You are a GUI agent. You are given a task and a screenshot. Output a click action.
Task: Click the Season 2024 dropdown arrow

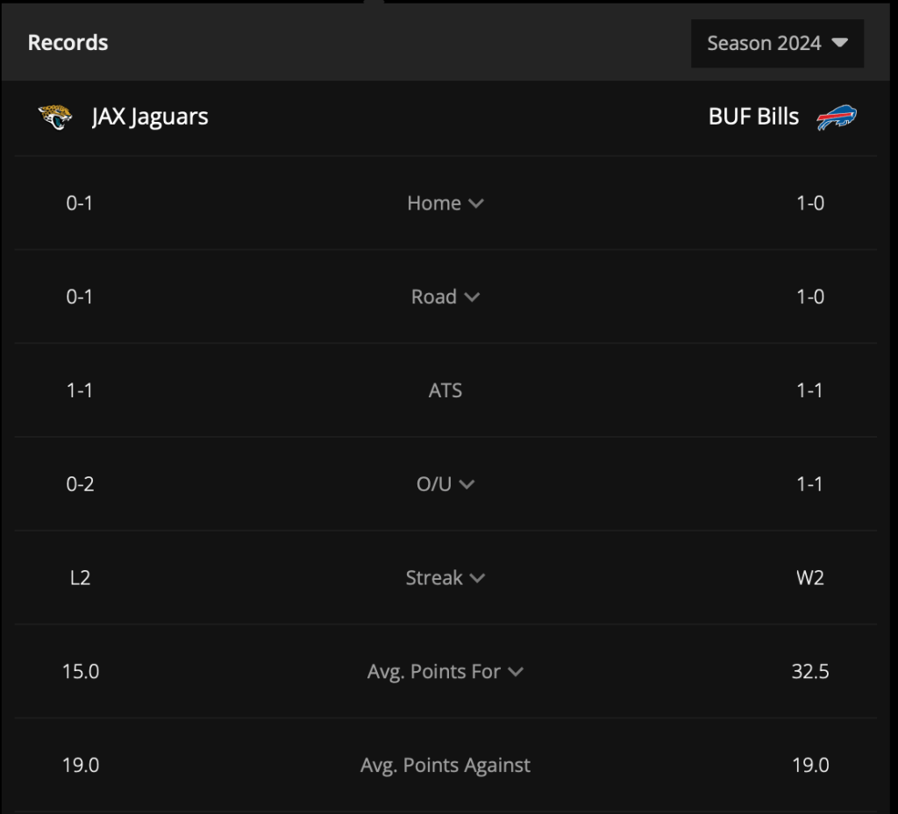(x=839, y=43)
